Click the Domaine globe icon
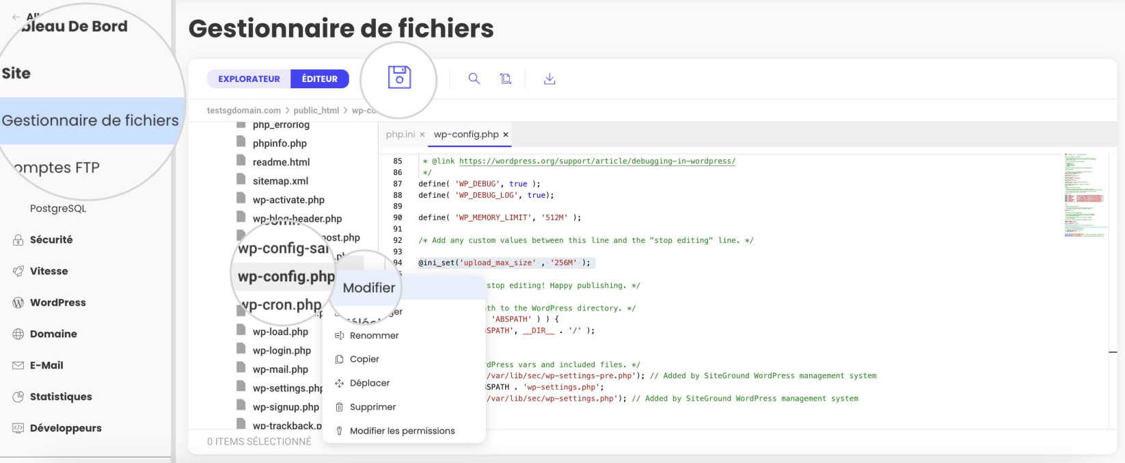 tap(18, 334)
